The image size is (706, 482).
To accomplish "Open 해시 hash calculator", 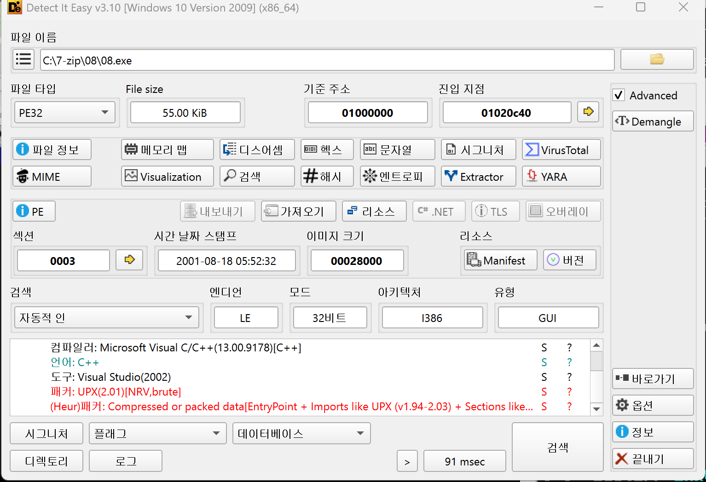I will (x=327, y=177).
